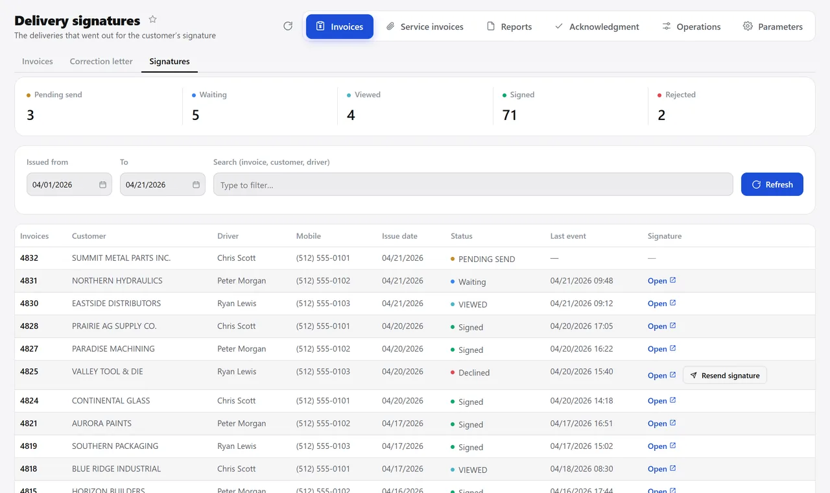Open the Acknowledgment section
This screenshot has height=493, width=830.
click(597, 27)
